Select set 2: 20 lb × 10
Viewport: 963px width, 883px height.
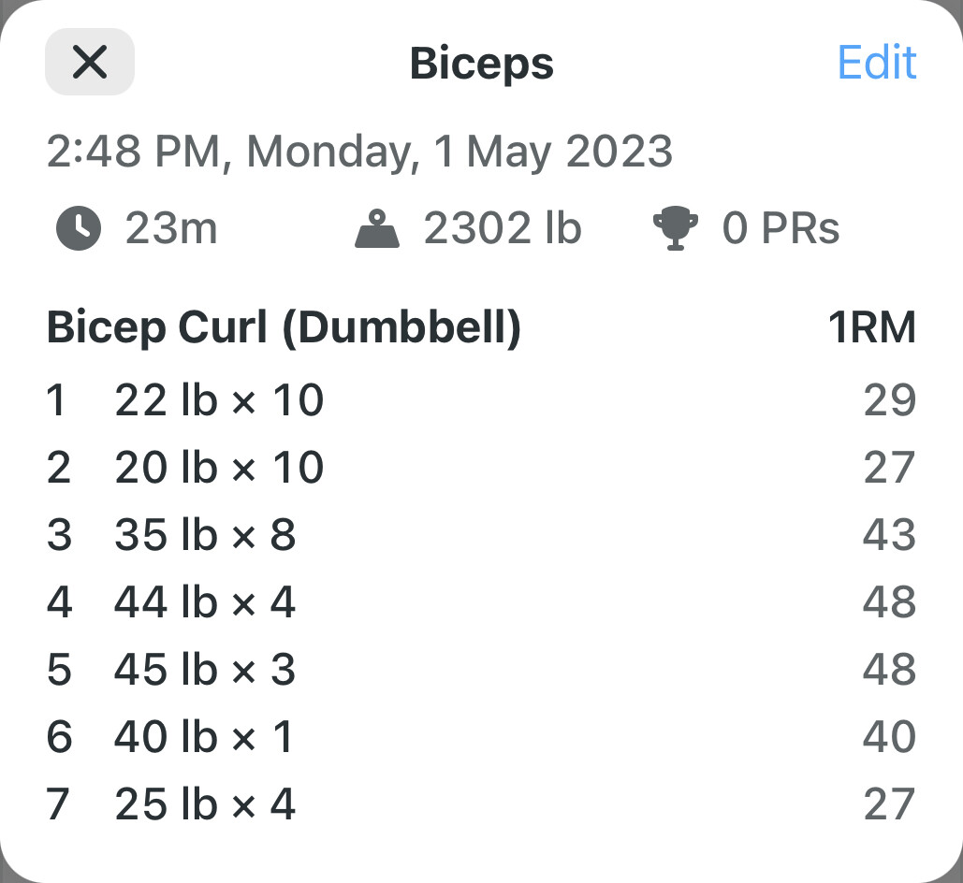[x=481, y=468]
